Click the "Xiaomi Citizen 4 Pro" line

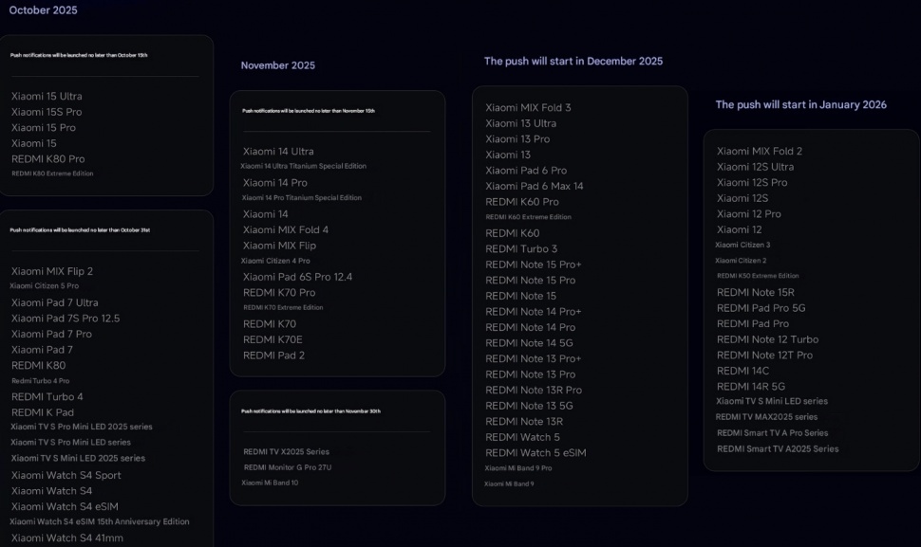[275, 261]
